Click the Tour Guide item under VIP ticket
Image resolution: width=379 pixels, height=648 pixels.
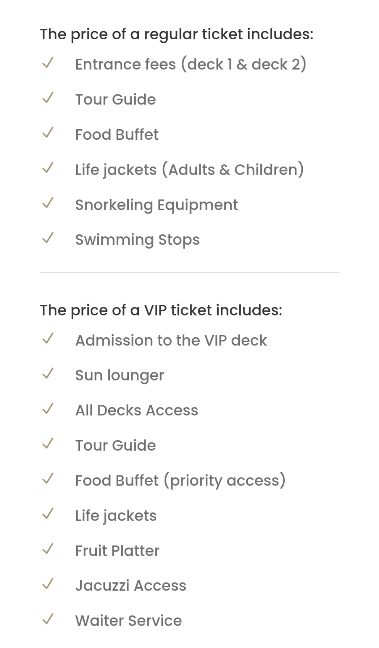tap(115, 445)
